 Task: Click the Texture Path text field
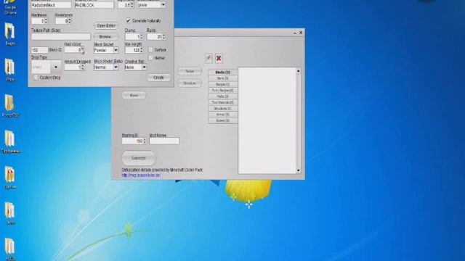click(x=61, y=36)
